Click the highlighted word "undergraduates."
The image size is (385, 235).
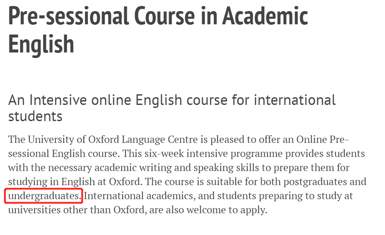44,196
